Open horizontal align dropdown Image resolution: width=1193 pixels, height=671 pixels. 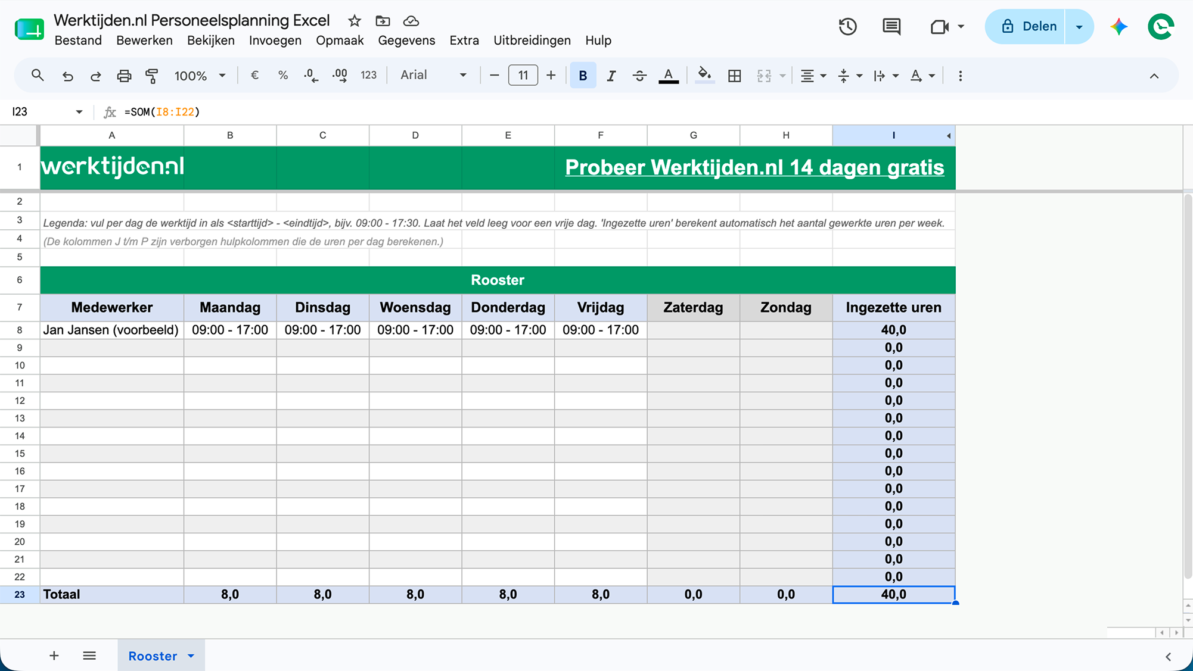(813, 76)
